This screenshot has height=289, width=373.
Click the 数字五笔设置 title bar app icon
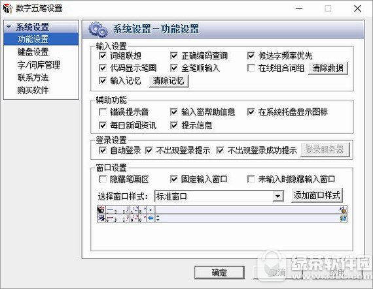coord(8,8)
